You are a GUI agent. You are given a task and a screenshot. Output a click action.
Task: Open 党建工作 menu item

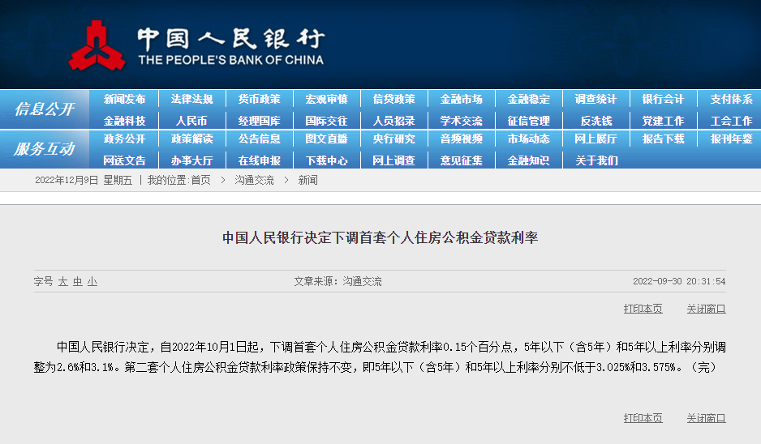(x=664, y=121)
